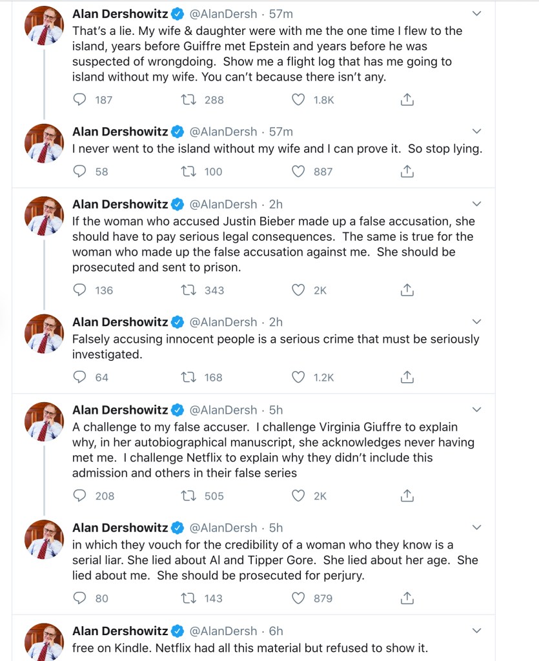Viewport: 539px width, 661px height.
Task: Share the 'Falsely accusing innocent people' tweet
Action: [407, 377]
